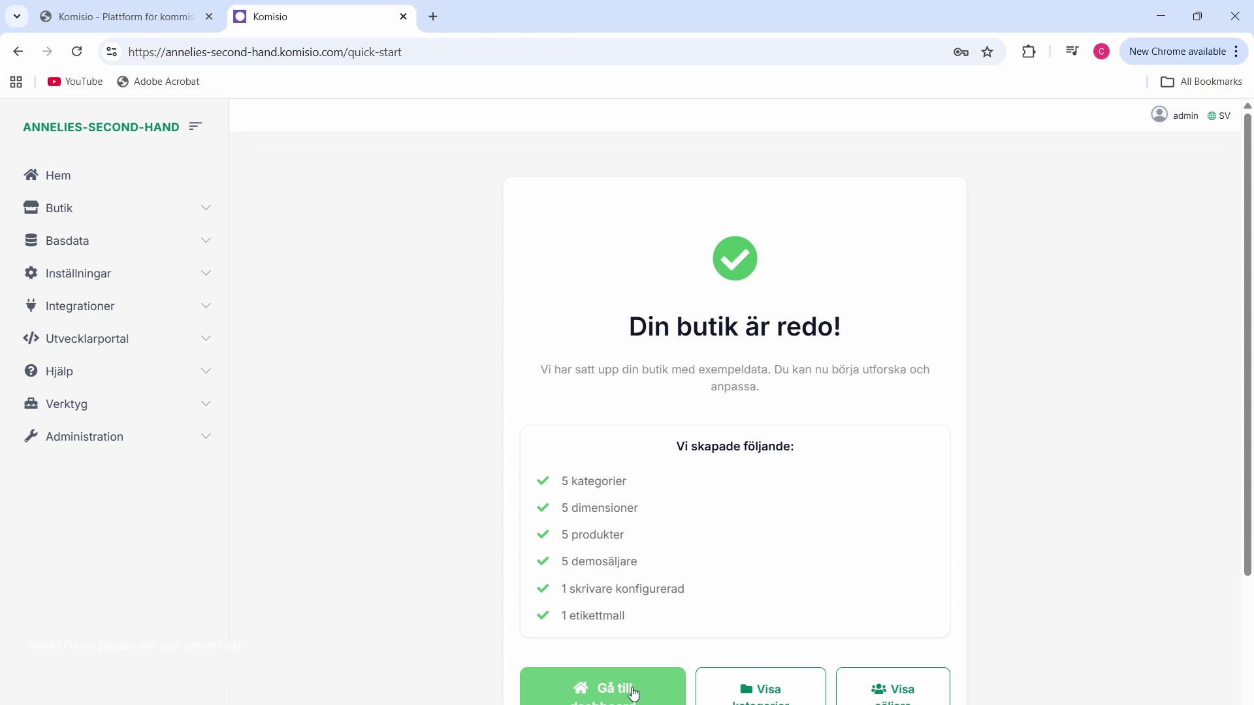This screenshot has height=705, width=1254.
Task: Click the browser address bar
Action: click(x=457, y=52)
